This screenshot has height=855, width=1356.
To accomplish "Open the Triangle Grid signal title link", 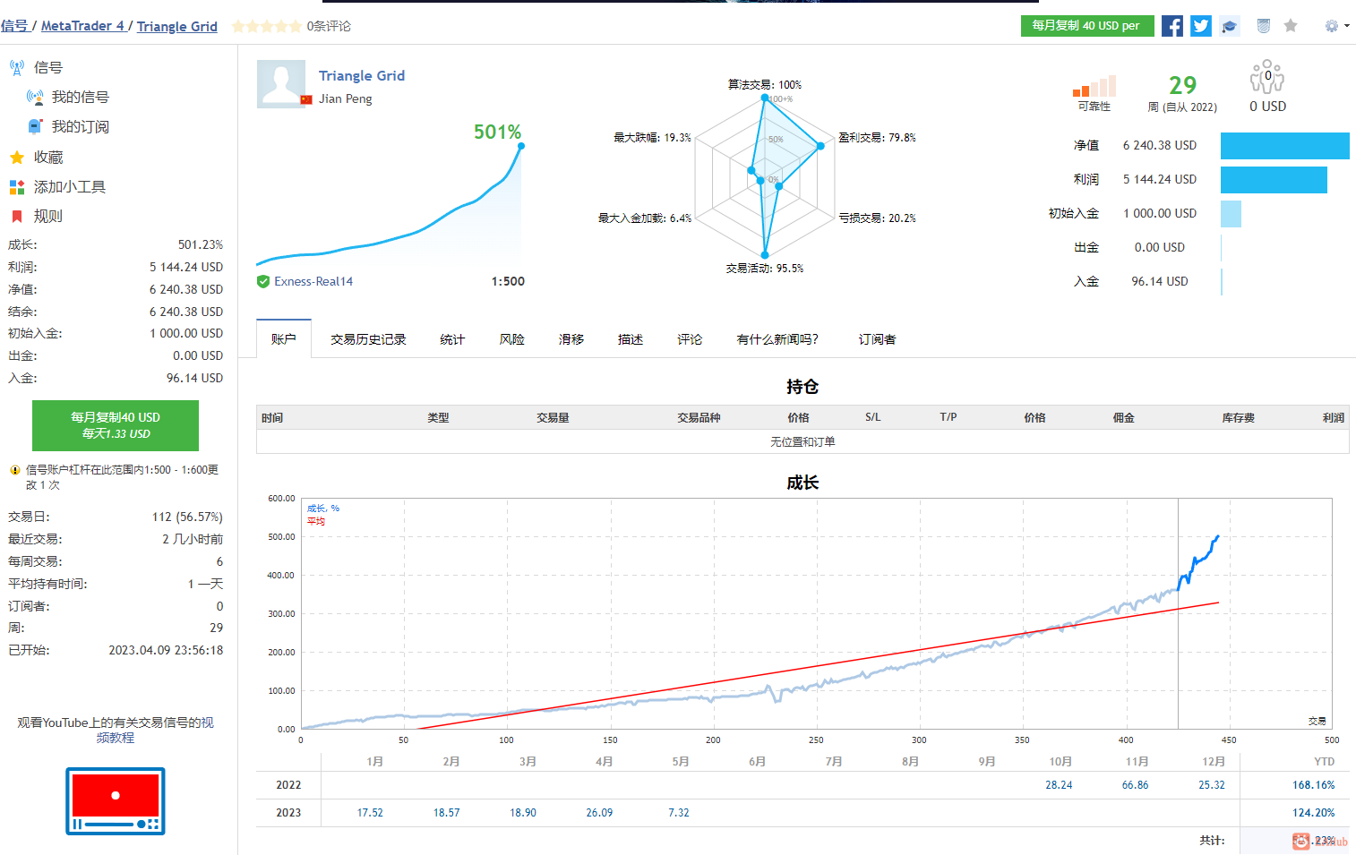I will [x=362, y=76].
